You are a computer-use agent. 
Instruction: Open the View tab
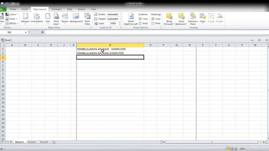click(93, 9)
